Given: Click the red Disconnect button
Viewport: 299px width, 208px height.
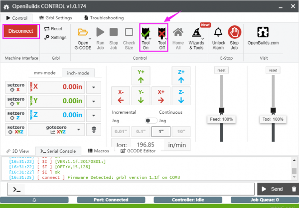Looking at the screenshot, I should [21, 31].
